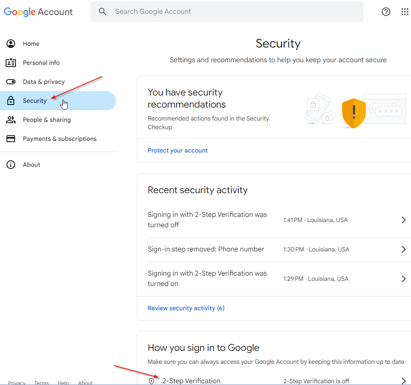The height and width of the screenshot is (385, 411).
Task: Click the About info circle icon
Action: pos(11,165)
